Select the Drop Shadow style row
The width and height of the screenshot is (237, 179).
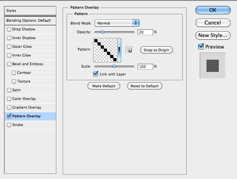point(30,29)
